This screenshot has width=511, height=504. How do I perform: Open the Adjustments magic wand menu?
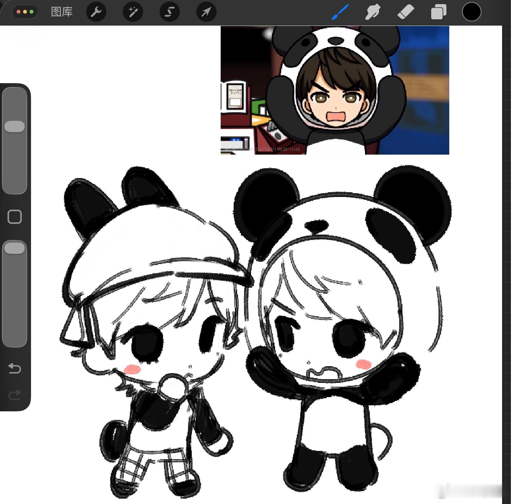[x=133, y=12]
